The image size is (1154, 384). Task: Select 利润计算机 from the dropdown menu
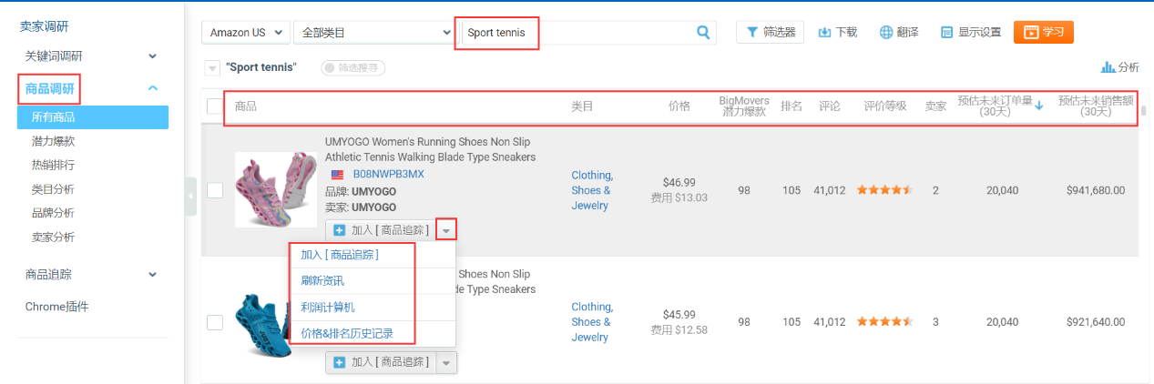click(328, 308)
